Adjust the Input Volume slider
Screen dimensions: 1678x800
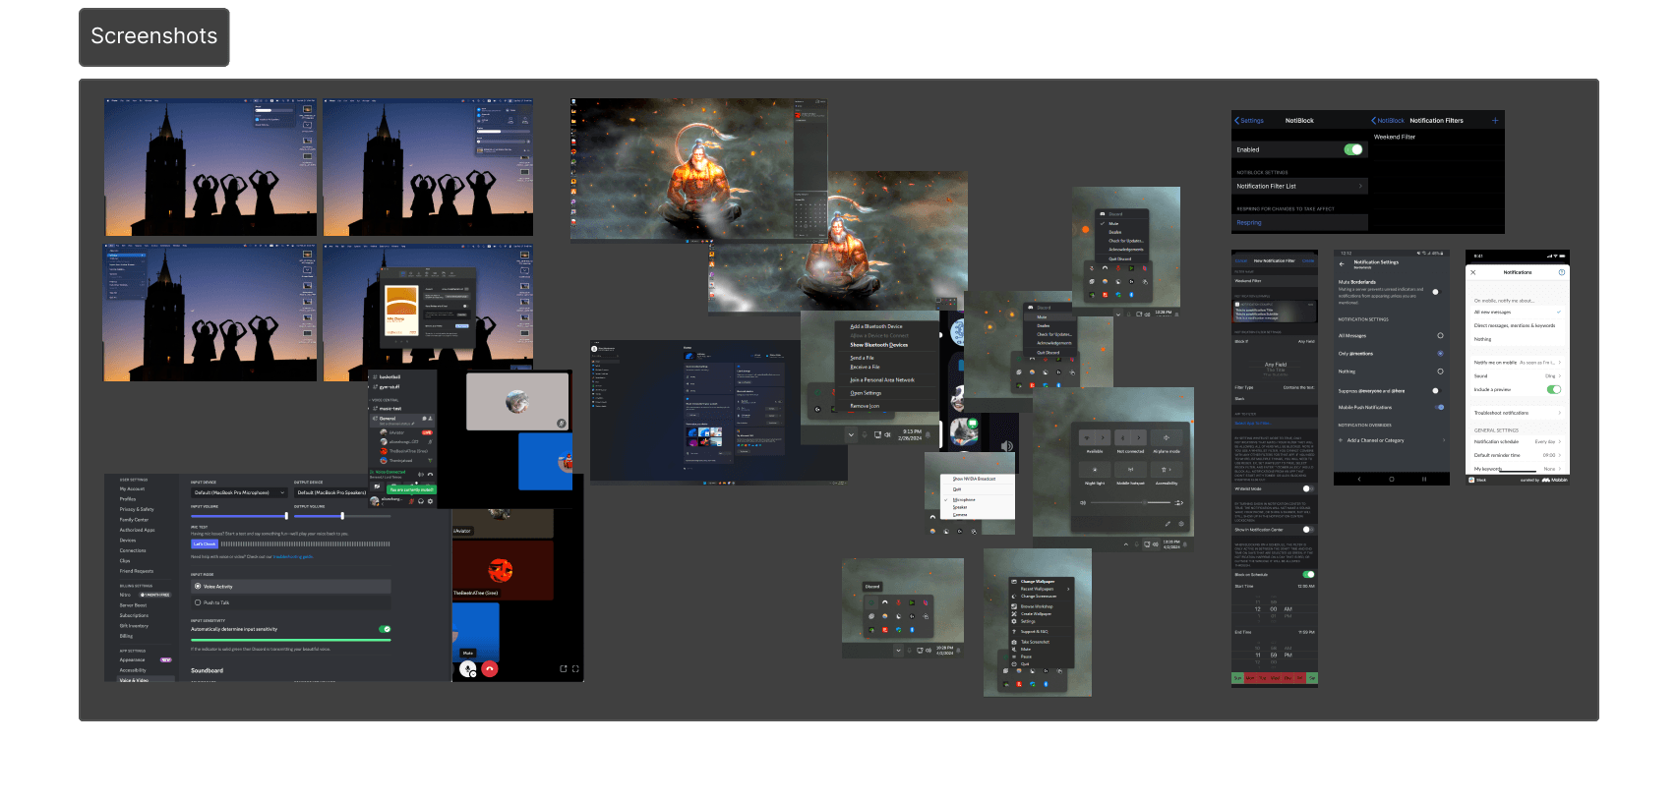[239, 516]
